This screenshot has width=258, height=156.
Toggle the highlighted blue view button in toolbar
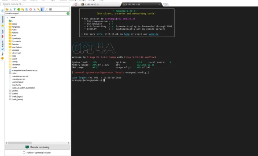pyautogui.click(x=42, y=9)
